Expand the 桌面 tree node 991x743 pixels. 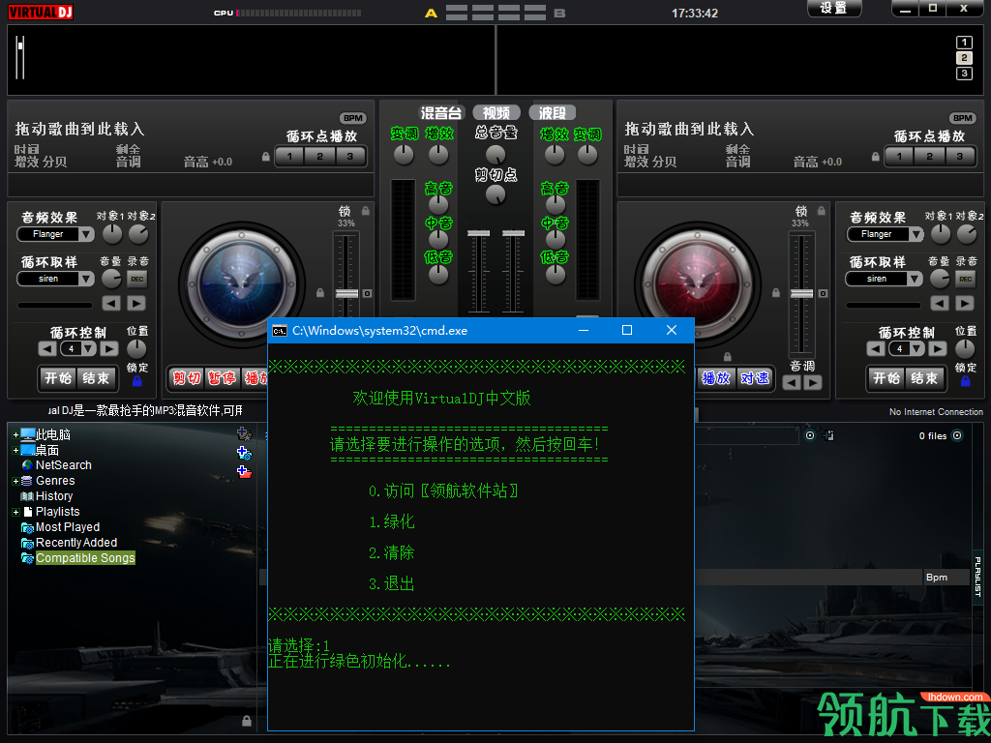tap(15, 451)
